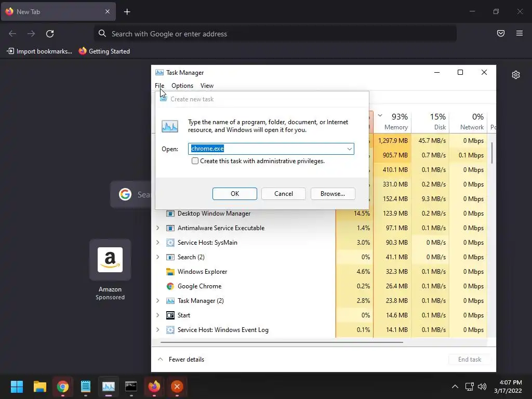Click the Service Host: Windows Event Log icon
The height and width of the screenshot is (399, 532).
(170, 330)
